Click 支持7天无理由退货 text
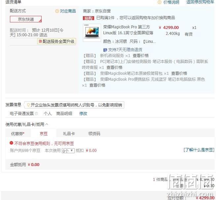Viewport: 216px width, 200px height. tap(125, 50)
